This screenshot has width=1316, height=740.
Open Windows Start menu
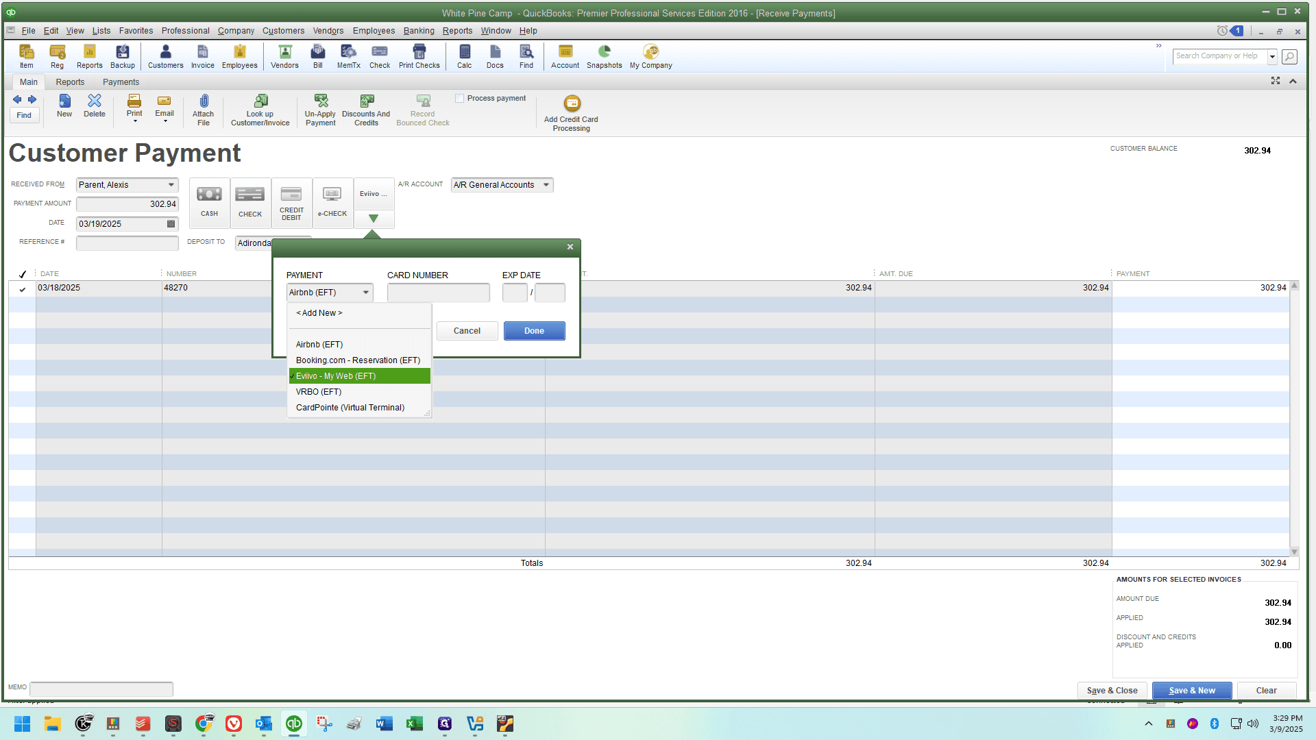[22, 724]
